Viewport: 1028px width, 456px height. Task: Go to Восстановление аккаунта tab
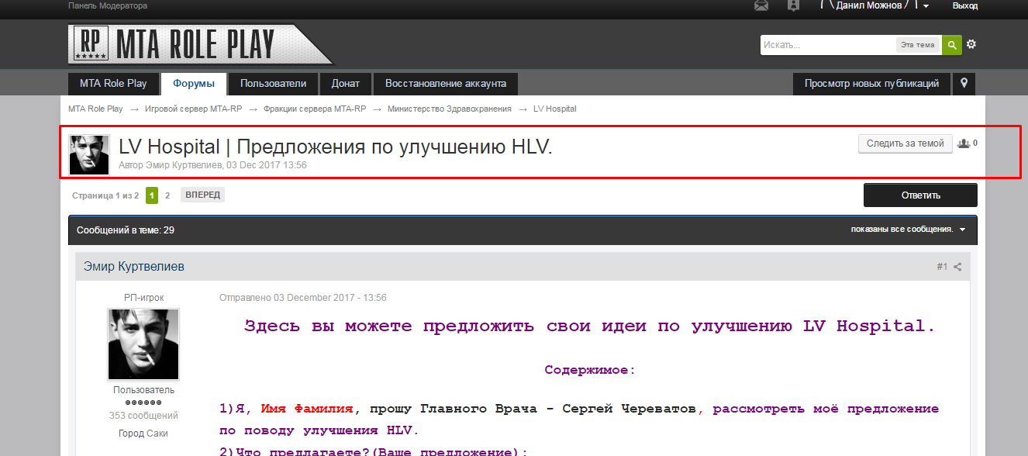446,84
